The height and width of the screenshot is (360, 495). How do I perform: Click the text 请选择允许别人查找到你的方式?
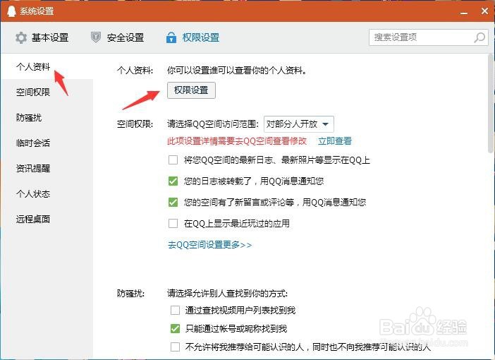click(227, 294)
